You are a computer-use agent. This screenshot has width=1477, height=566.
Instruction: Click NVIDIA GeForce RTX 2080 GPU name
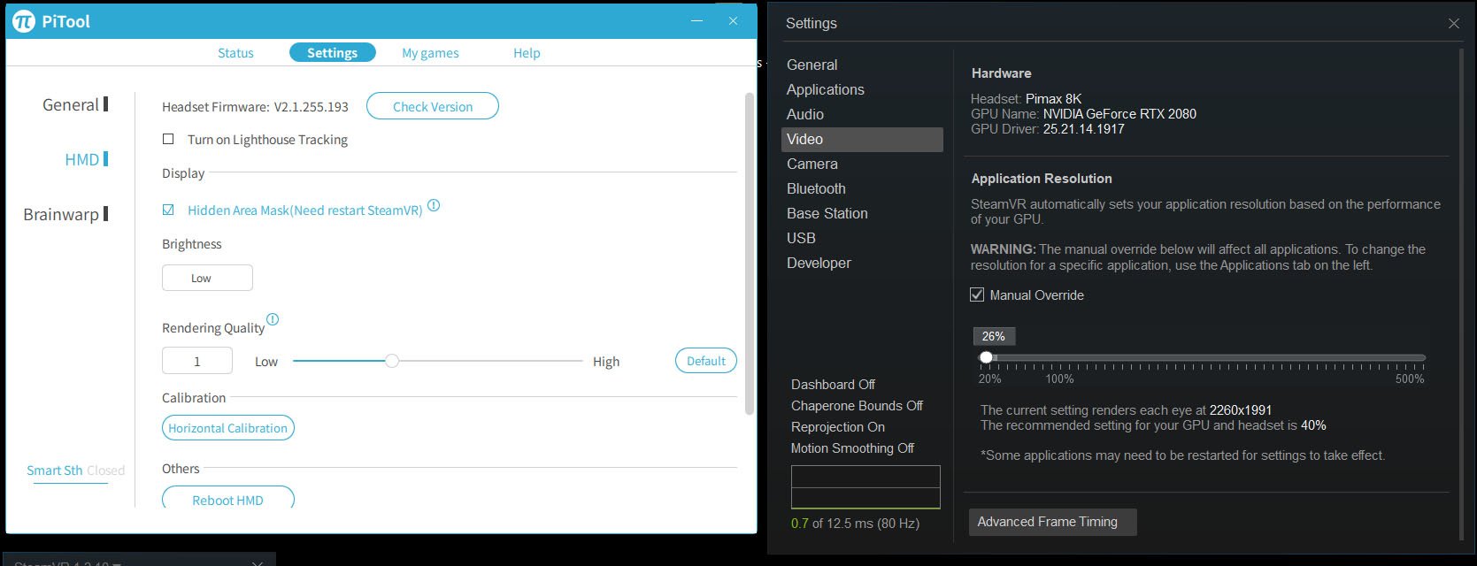click(x=1119, y=114)
